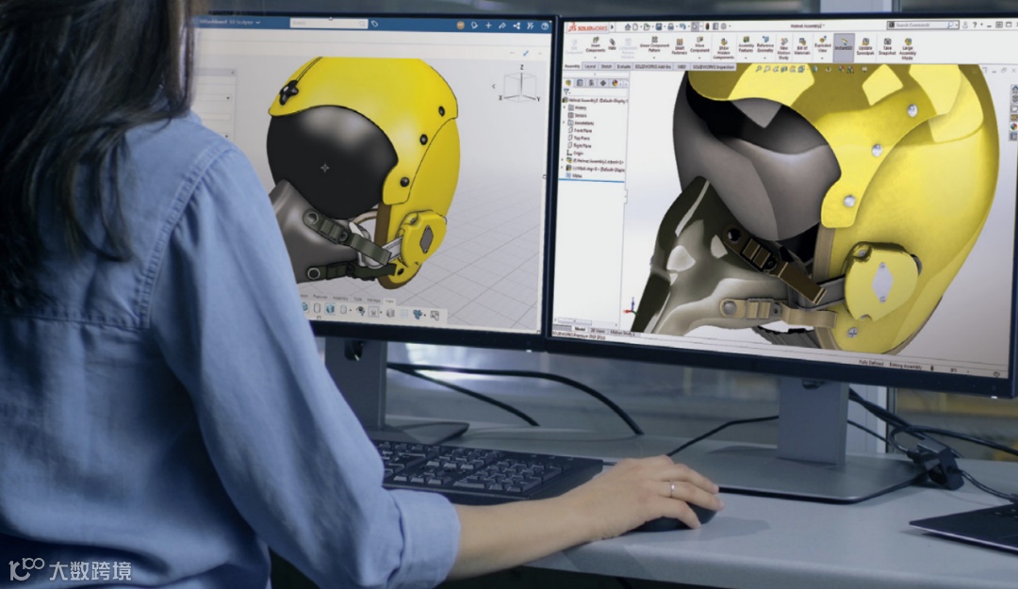Expand Assembly Features dropdown arrow
Viewport: 1018px width, 589px height.
pyautogui.click(x=746, y=57)
